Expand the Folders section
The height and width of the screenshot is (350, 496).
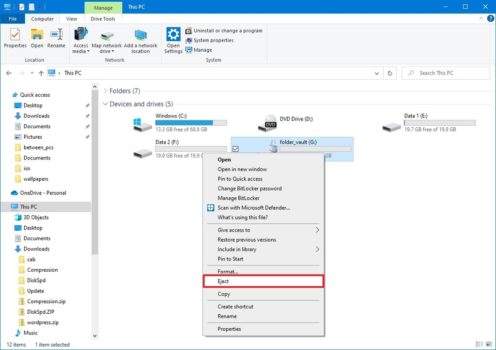[x=106, y=91]
